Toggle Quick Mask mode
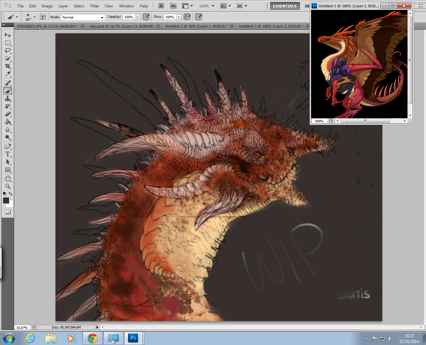 pyautogui.click(x=8, y=212)
